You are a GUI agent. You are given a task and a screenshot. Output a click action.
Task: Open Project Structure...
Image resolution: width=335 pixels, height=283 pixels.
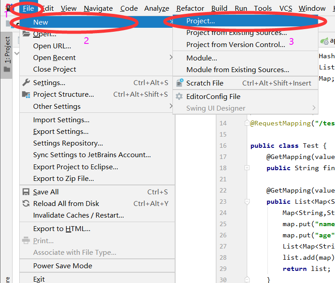tap(96, 94)
